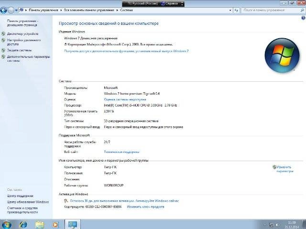
Task: Launch Internet Explorer from taskbar
Action: click(x=23, y=225)
